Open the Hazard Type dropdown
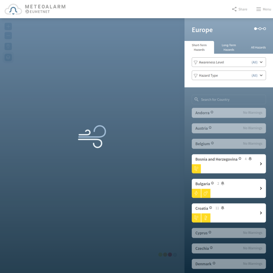Screen dimensions: 273x273 pyautogui.click(x=229, y=76)
